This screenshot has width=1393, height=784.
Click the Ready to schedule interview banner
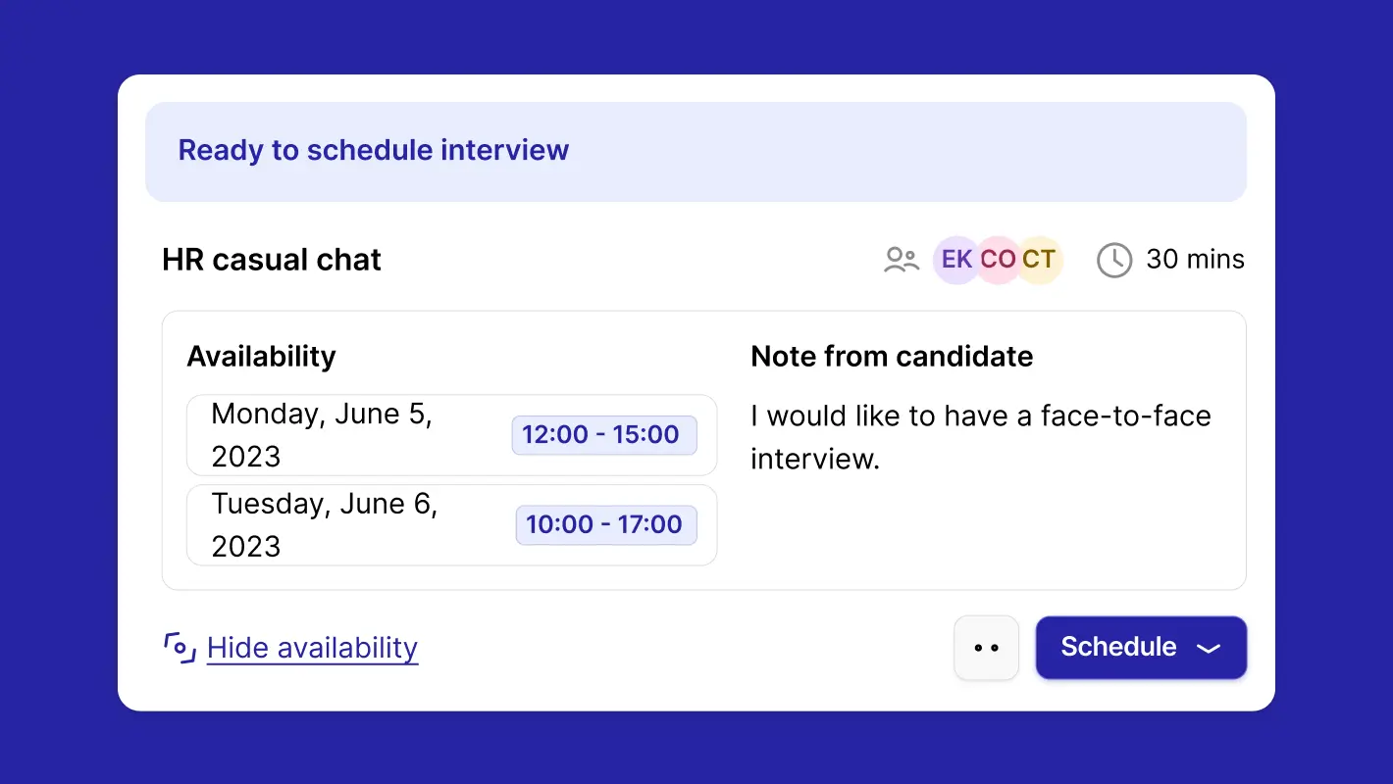point(695,151)
